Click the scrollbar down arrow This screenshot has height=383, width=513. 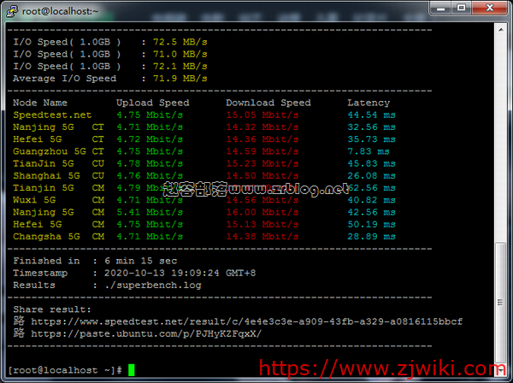pyautogui.click(x=500, y=371)
